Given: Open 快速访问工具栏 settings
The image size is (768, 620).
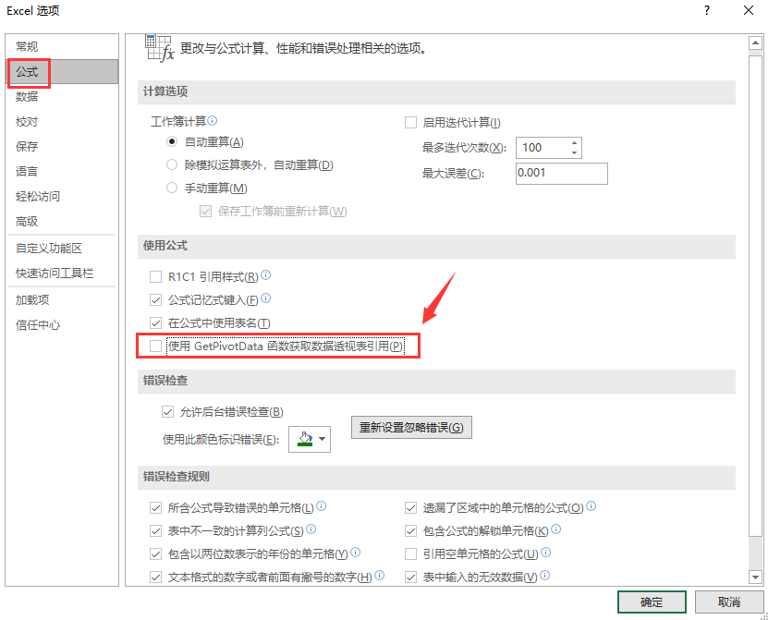Looking at the screenshot, I should coord(62,274).
